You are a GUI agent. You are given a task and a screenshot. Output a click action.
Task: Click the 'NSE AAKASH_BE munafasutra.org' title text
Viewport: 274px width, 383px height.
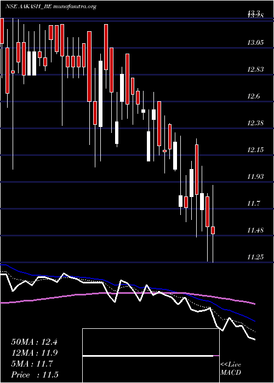(50, 7)
